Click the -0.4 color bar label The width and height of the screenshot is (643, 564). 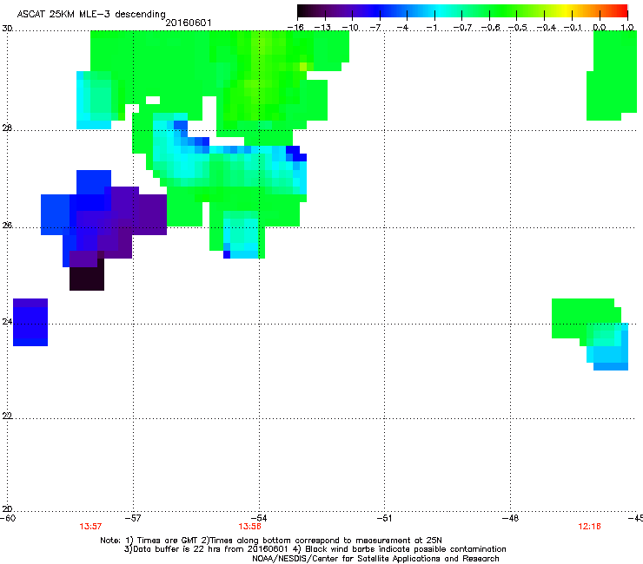point(546,28)
